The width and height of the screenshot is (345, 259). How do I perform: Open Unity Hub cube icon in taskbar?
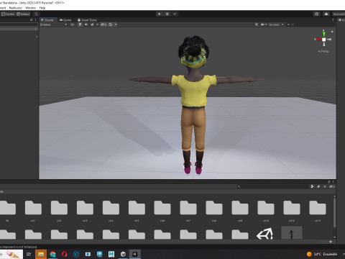point(123,254)
